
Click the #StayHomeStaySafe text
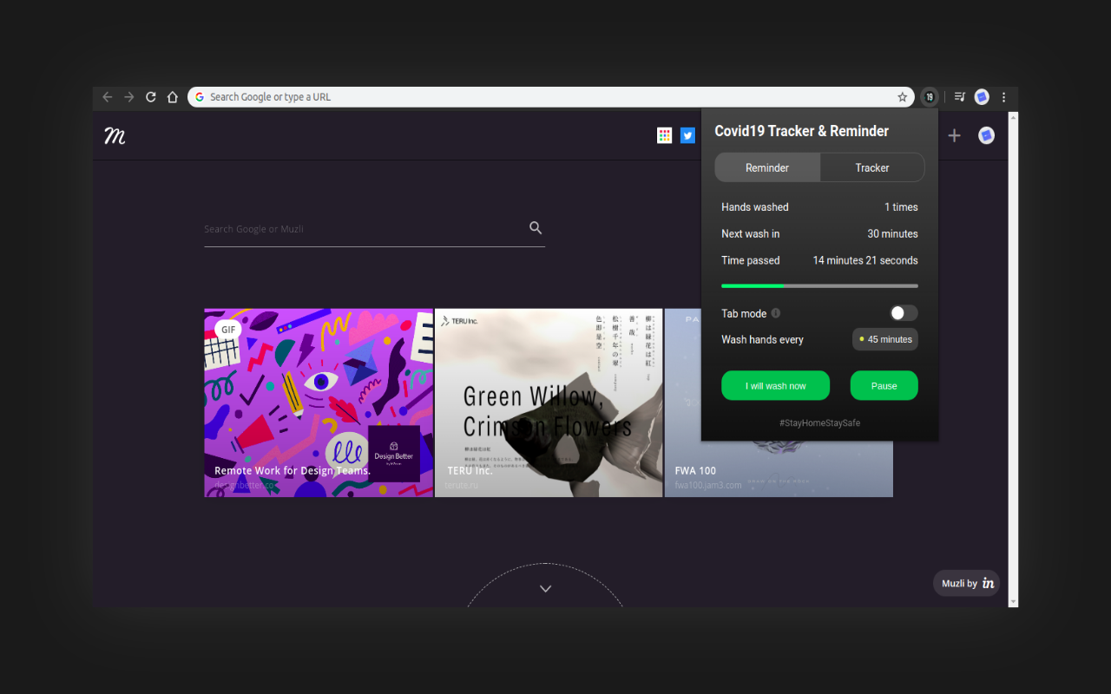click(819, 422)
